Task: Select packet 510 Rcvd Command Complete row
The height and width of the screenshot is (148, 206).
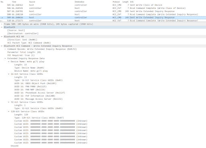Action: pos(103,21)
